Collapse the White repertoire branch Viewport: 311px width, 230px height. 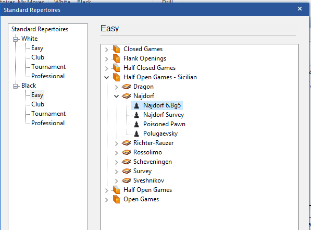tap(15, 39)
